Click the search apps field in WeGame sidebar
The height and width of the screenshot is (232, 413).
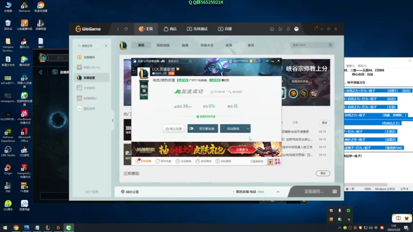pyautogui.click(x=89, y=46)
